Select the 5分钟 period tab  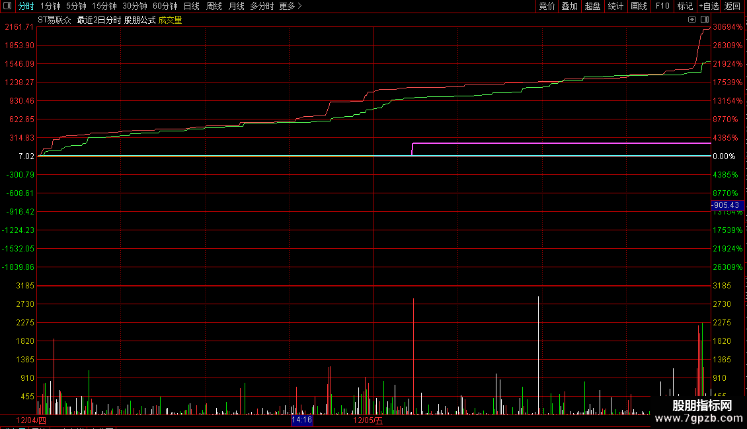tap(76, 6)
